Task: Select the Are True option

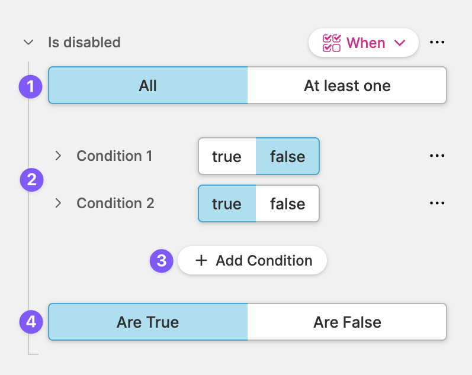Action: pos(148,322)
